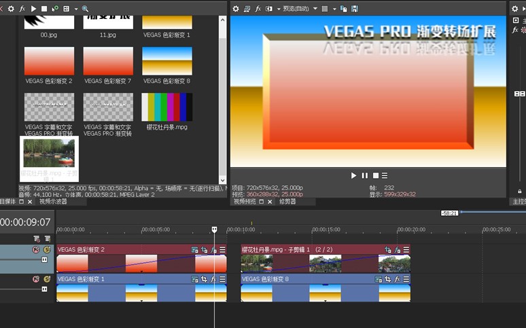This screenshot has height=328, width=526.
Task: Toggle the lock icon below master fader
Action: 520,192
